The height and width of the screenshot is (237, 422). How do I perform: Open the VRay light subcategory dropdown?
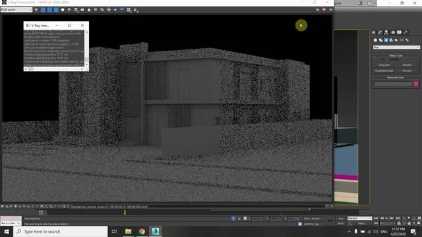point(396,47)
